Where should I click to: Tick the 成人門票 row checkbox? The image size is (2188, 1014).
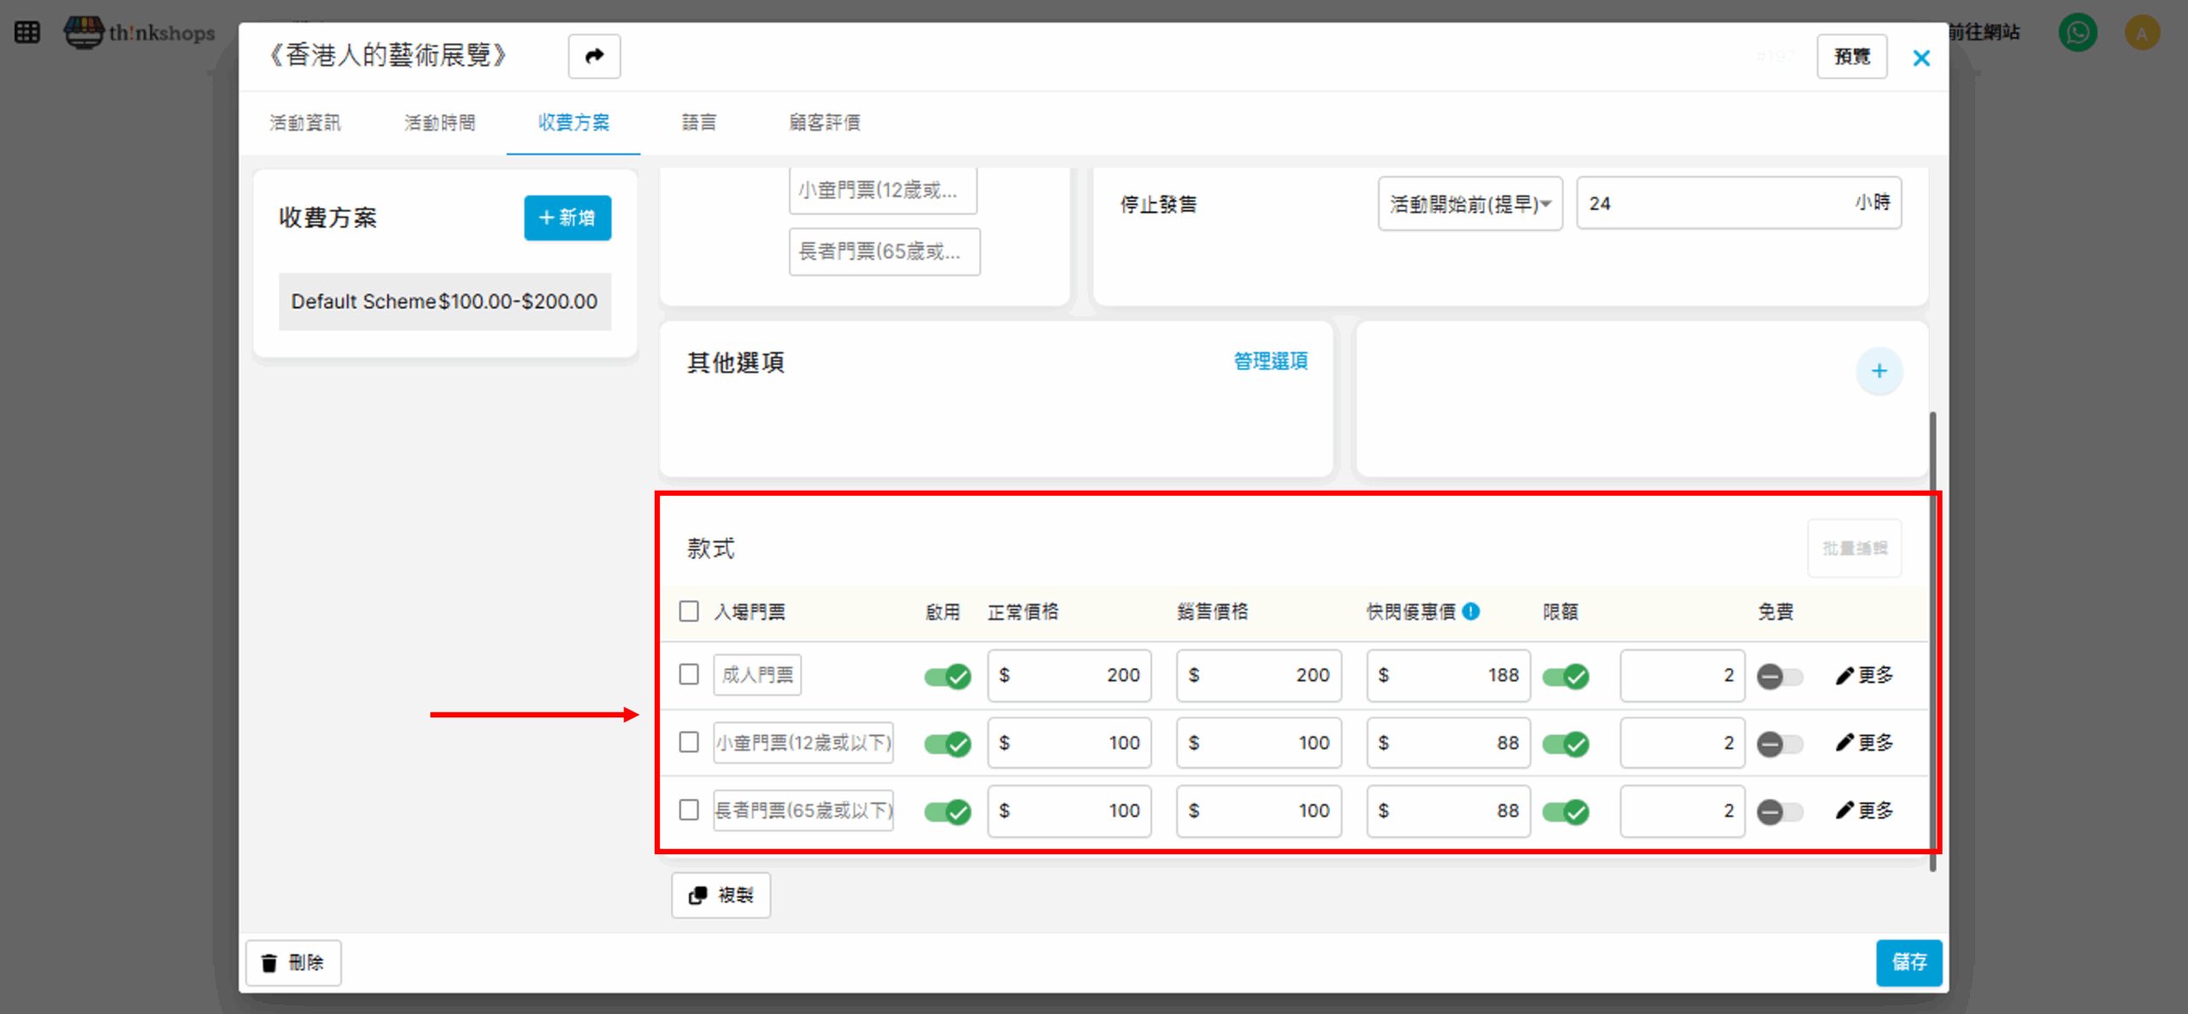point(689,675)
